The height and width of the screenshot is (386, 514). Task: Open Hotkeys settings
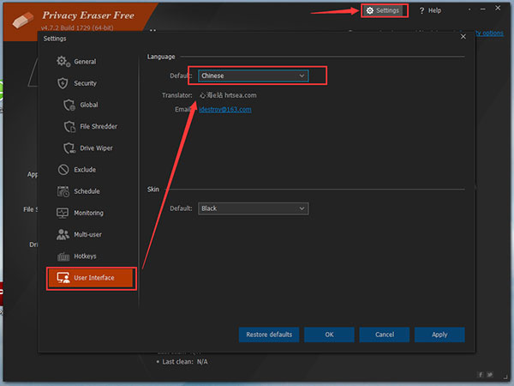coord(85,256)
